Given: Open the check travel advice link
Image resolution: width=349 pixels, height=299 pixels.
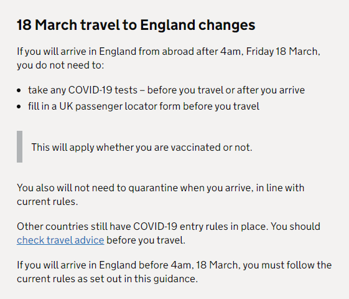Looking at the screenshot, I should (x=60, y=240).
